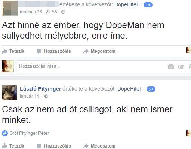
Task: Click globe privacy icon next to január 14.
Action: 46,96
